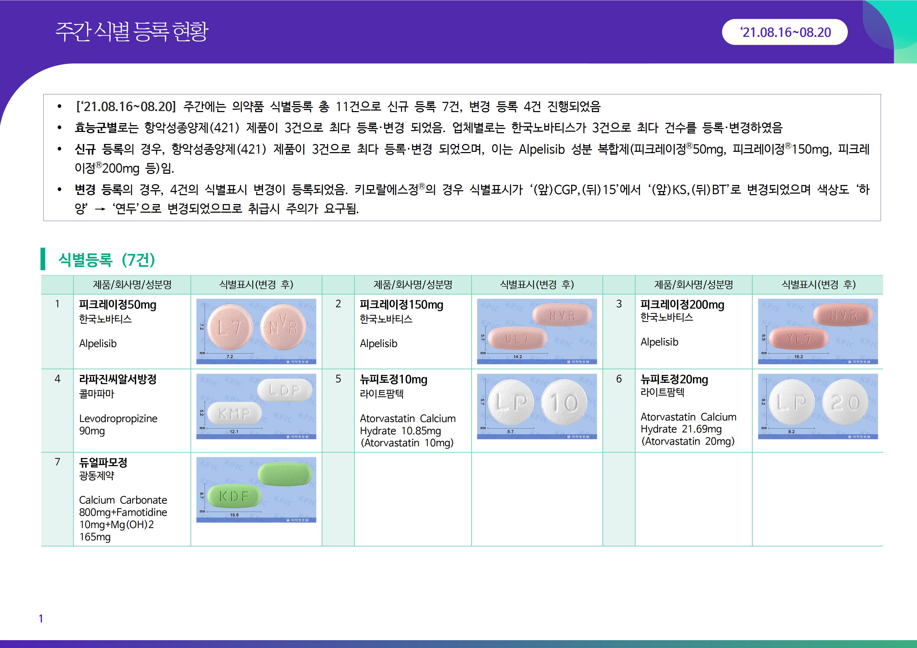
Task: Click the 식별등록 (7건) section heading
Action: 107,260
